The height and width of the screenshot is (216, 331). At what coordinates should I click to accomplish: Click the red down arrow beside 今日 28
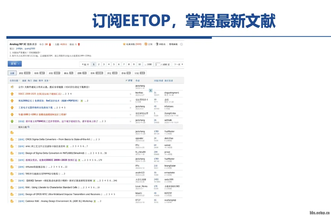tap(50, 44)
